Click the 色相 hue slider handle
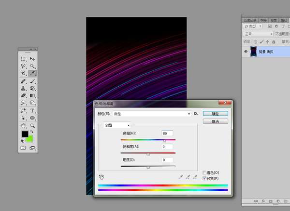 (164, 141)
